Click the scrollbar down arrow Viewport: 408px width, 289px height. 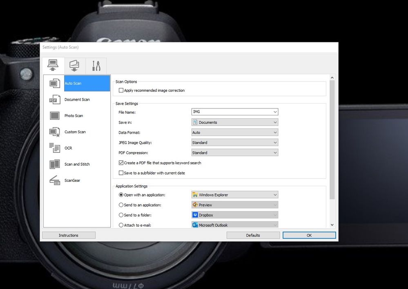point(332,225)
